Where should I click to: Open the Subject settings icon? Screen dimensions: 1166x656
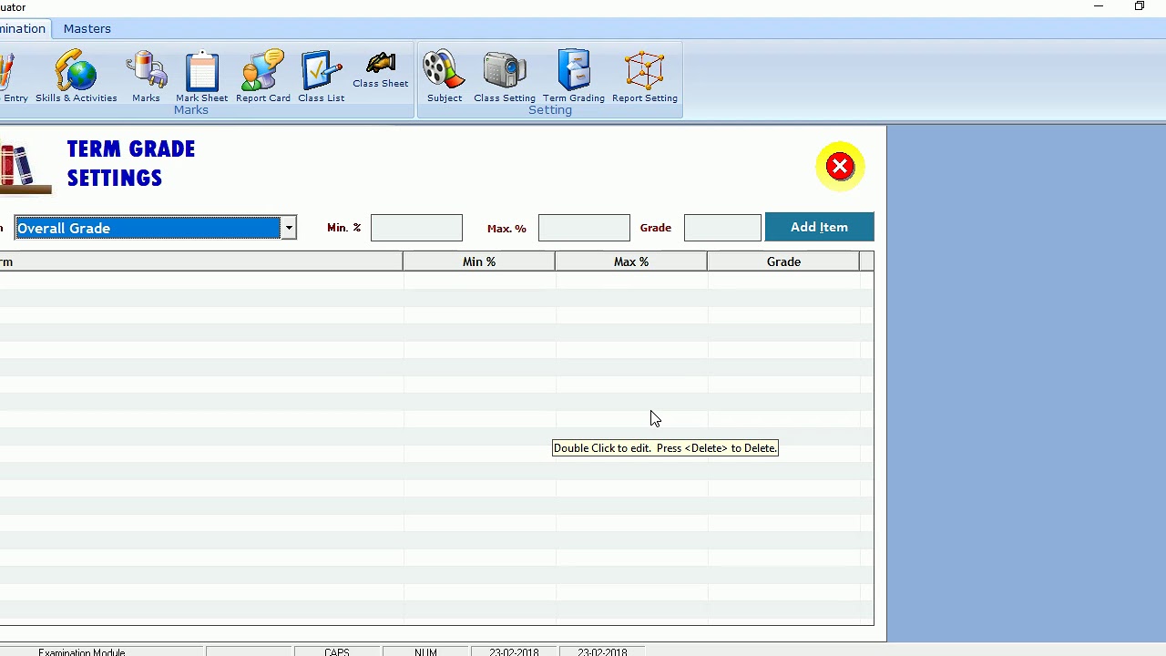click(x=445, y=77)
